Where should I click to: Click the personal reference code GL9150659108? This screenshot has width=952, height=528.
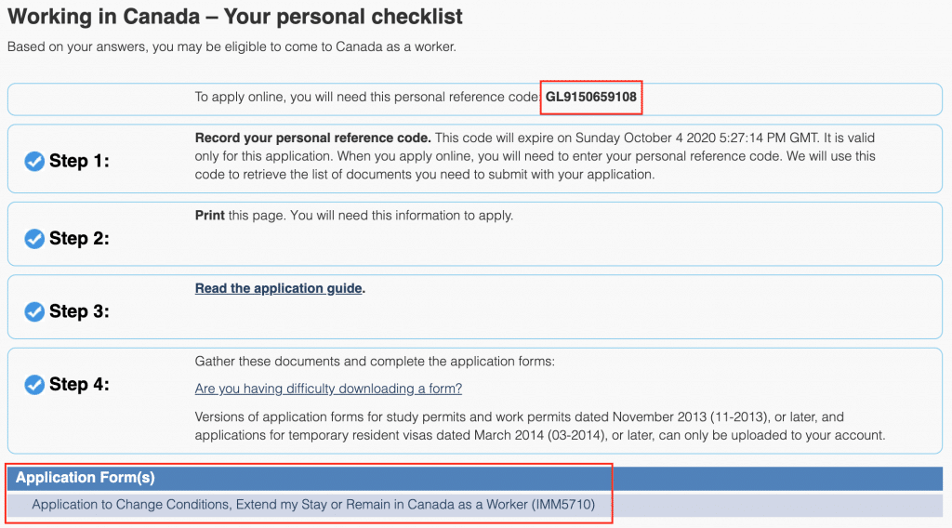pos(591,97)
